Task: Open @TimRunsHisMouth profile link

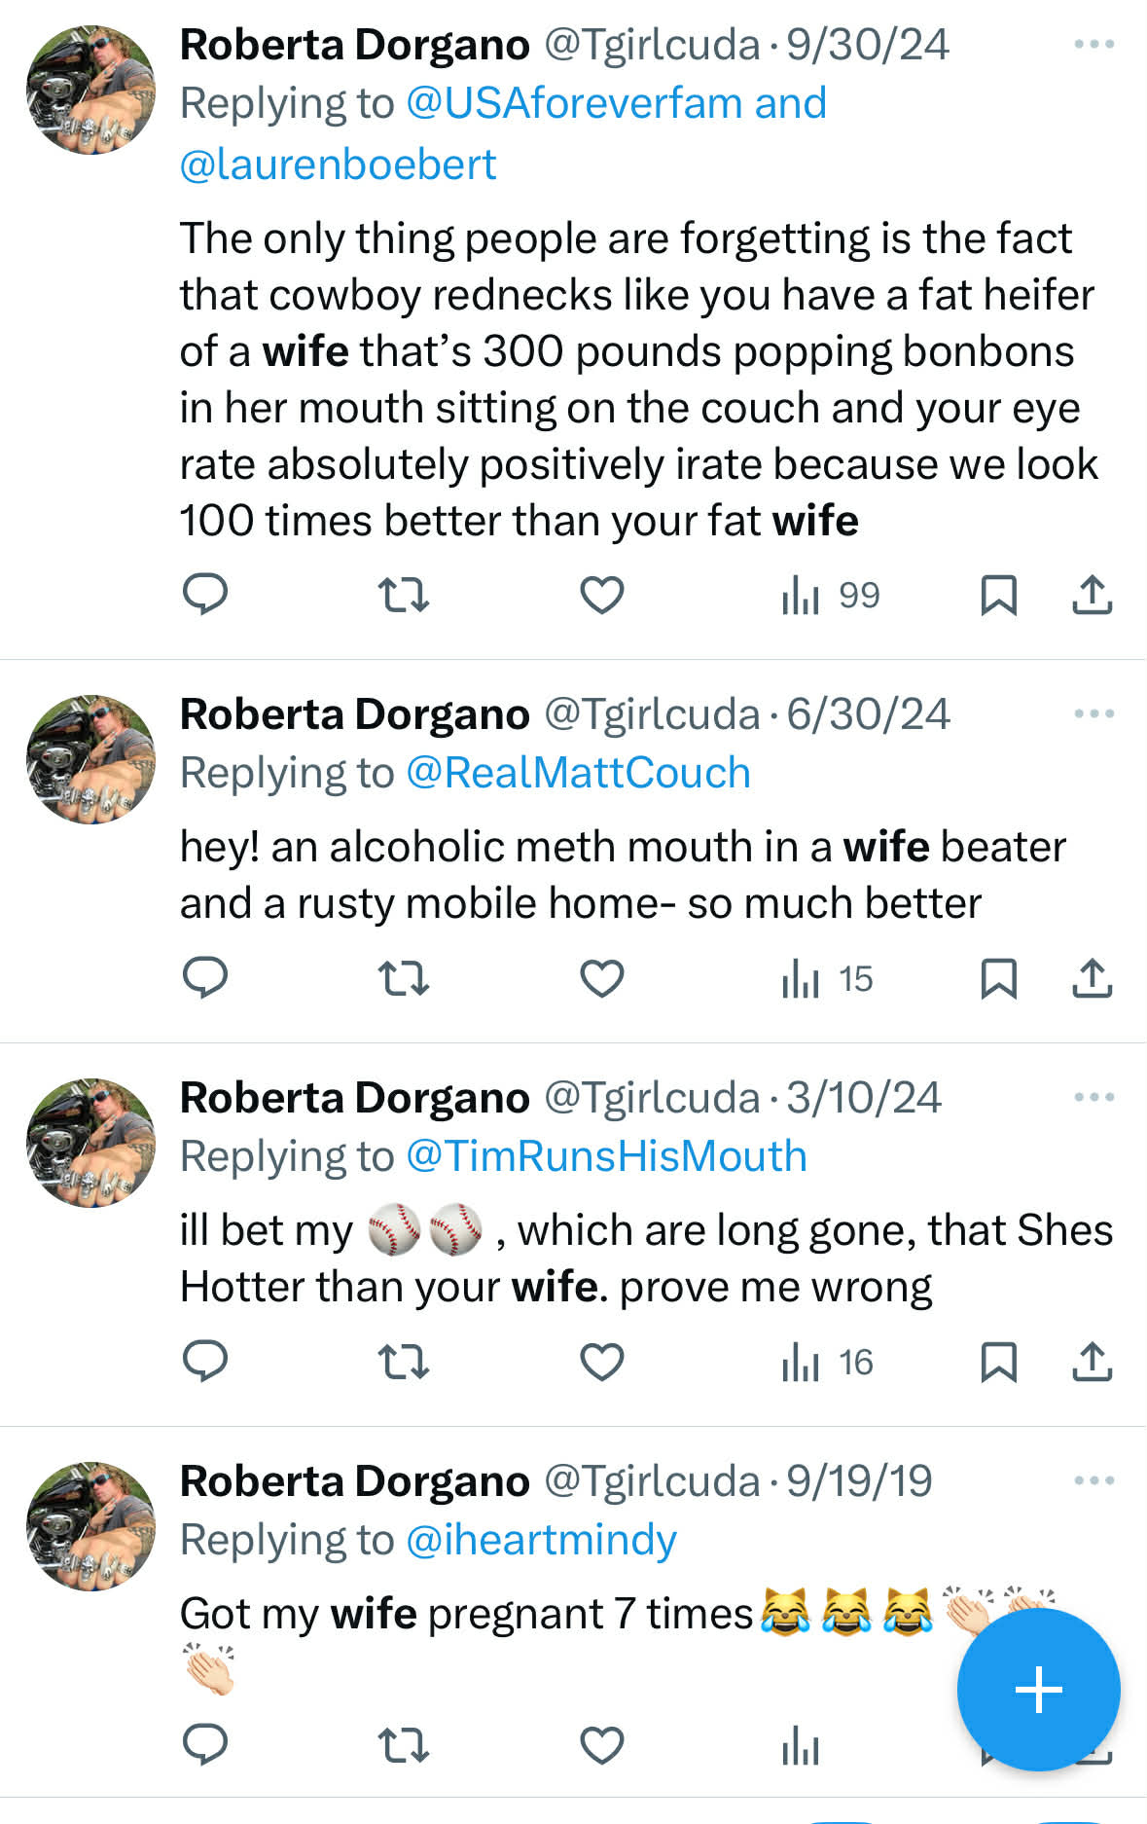Action: pos(606,1156)
